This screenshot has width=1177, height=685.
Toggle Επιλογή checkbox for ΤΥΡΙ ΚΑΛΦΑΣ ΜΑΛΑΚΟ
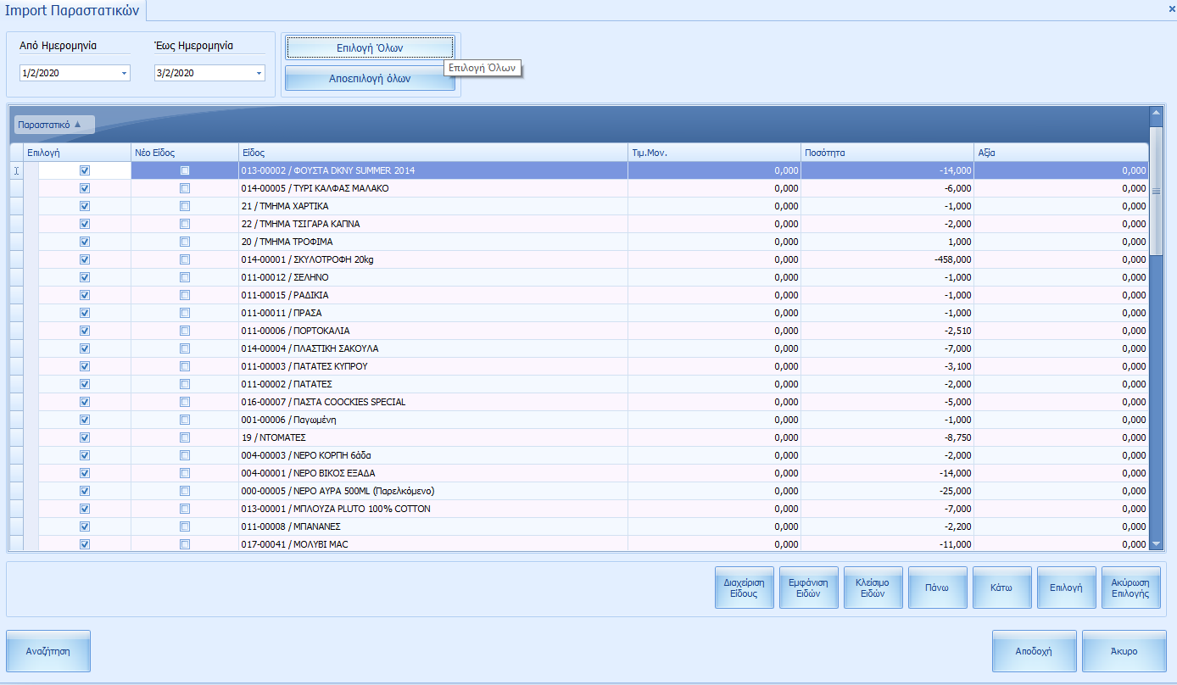[x=84, y=188]
